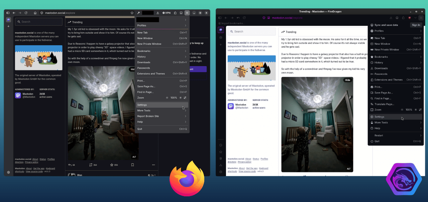
Task: Select Settings in left Firefox menu
Action: pyautogui.click(x=163, y=105)
